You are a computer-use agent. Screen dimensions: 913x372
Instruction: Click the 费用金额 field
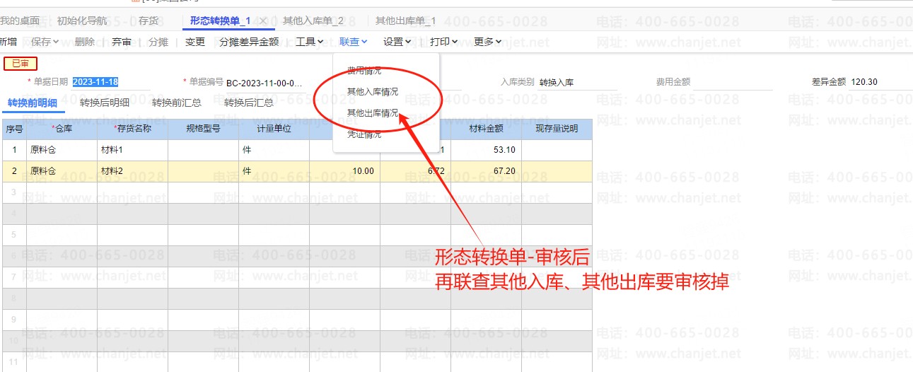click(733, 82)
